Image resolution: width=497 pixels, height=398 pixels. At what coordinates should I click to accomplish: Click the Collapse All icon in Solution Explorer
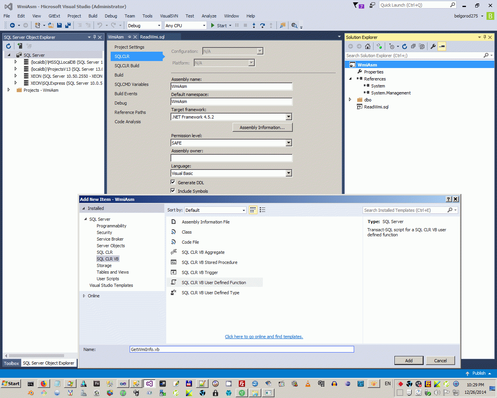coord(413,46)
